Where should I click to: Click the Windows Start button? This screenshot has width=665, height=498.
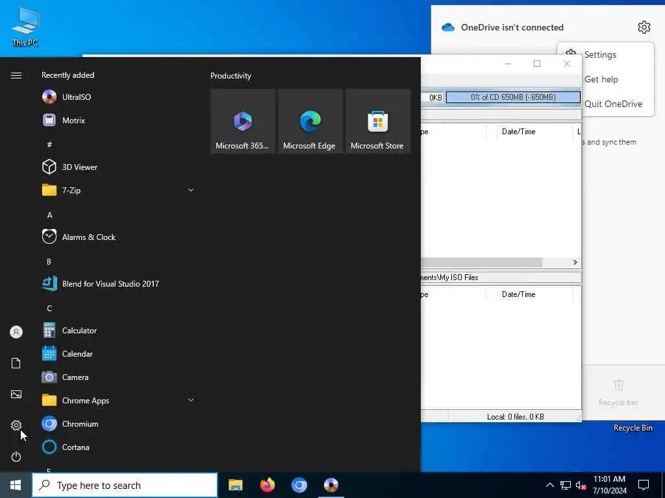pyautogui.click(x=16, y=485)
